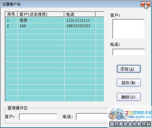This screenshot has height=128, width=152.
Task: Click the 客户 search field in 查询操作区
Action: [x=38, y=117]
